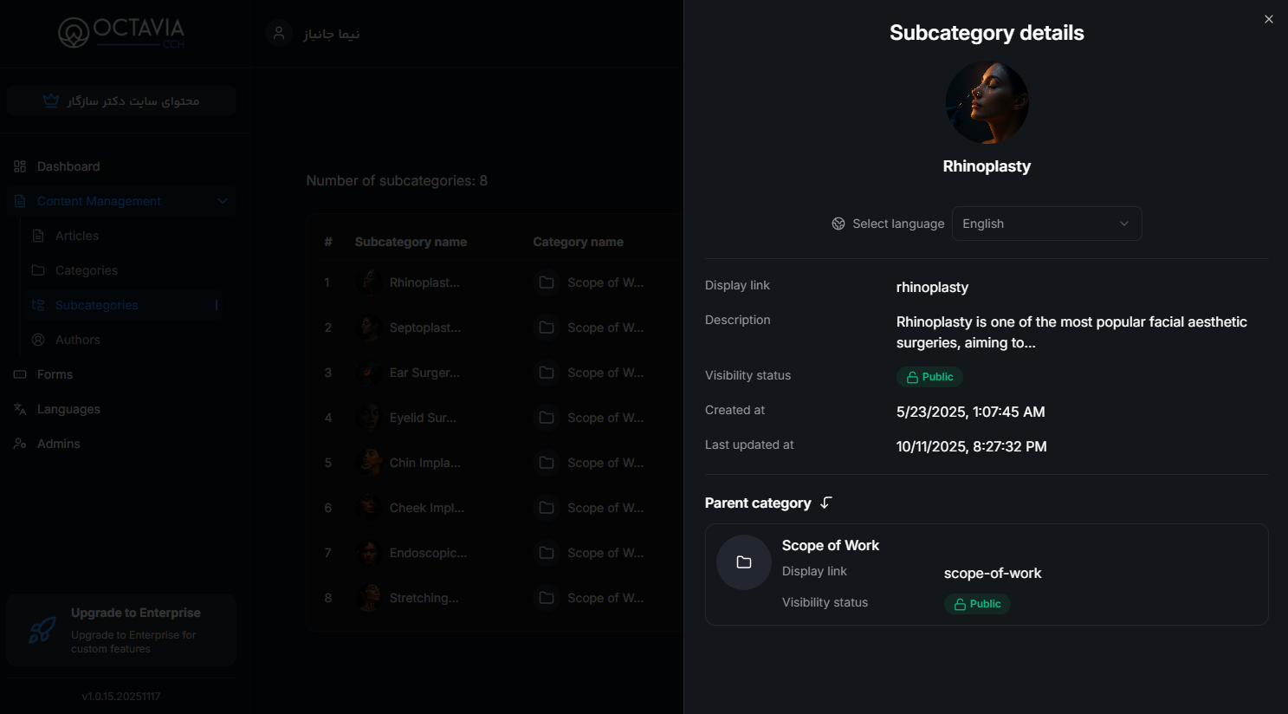This screenshot has height=714, width=1288.
Task: Click the Scope of Work folder icon
Action: (x=744, y=562)
